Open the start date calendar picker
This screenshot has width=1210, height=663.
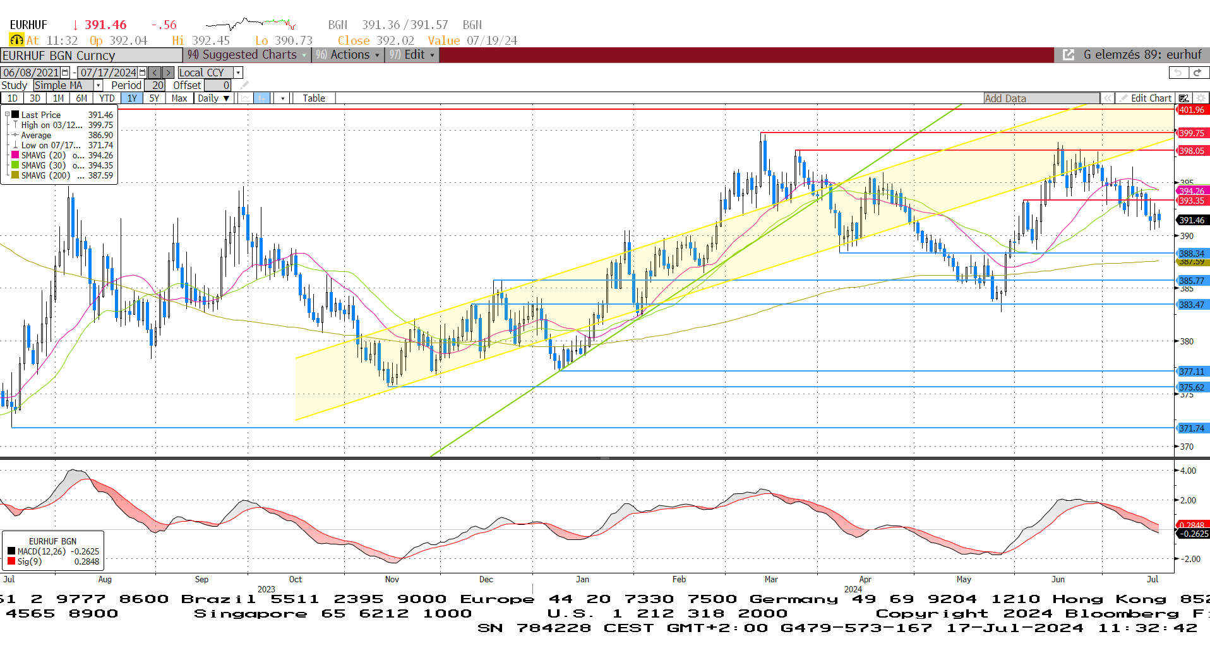click(65, 73)
